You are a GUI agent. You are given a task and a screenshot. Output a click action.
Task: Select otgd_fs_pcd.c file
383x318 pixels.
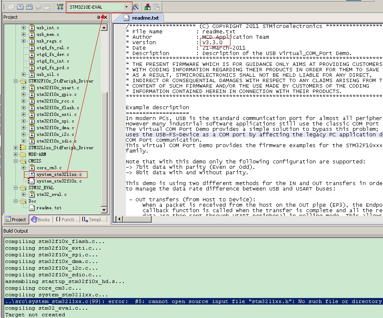53,68
